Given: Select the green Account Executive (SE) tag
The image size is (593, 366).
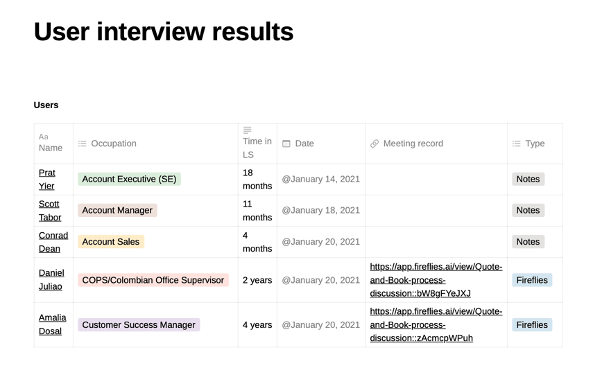Looking at the screenshot, I should pyautogui.click(x=129, y=180).
